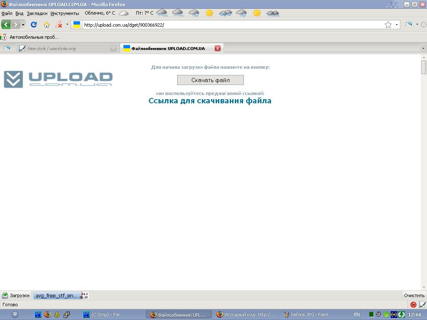Open the Загрузки downloads button

[x=16, y=295]
